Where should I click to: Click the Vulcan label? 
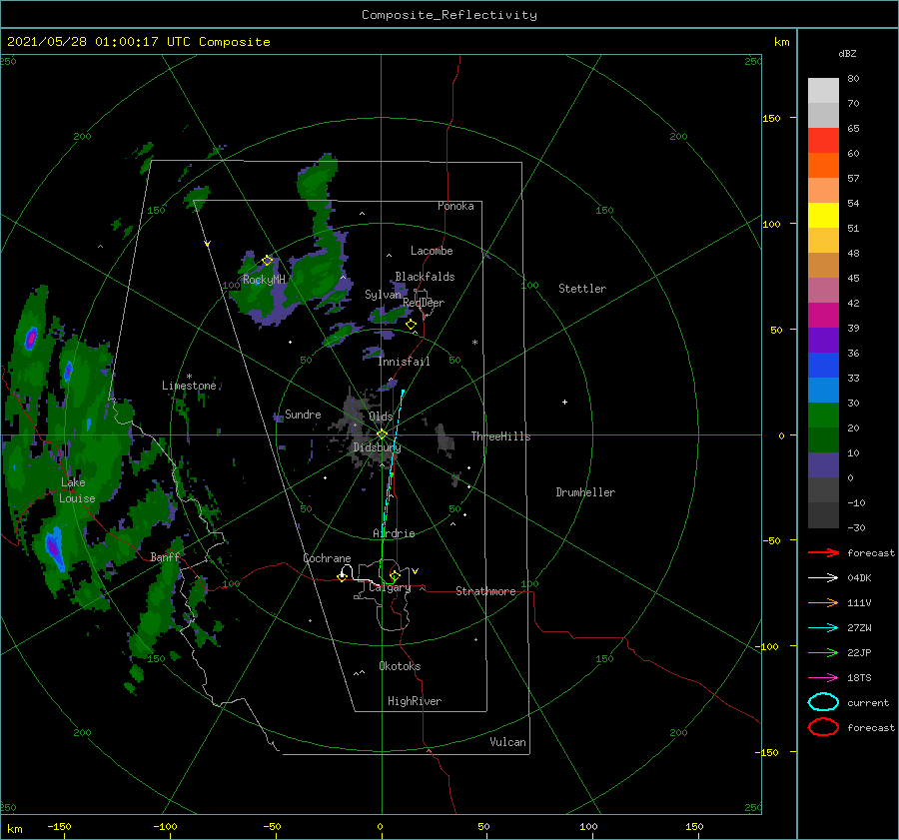click(507, 742)
